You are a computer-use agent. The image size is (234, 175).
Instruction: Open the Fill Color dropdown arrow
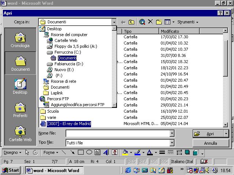(131, 152)
